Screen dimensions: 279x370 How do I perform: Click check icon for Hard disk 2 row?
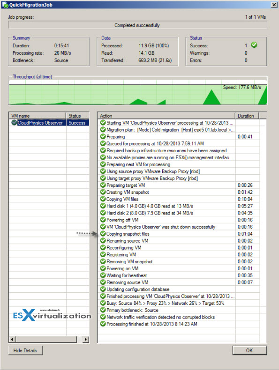[x=103, y=213]
